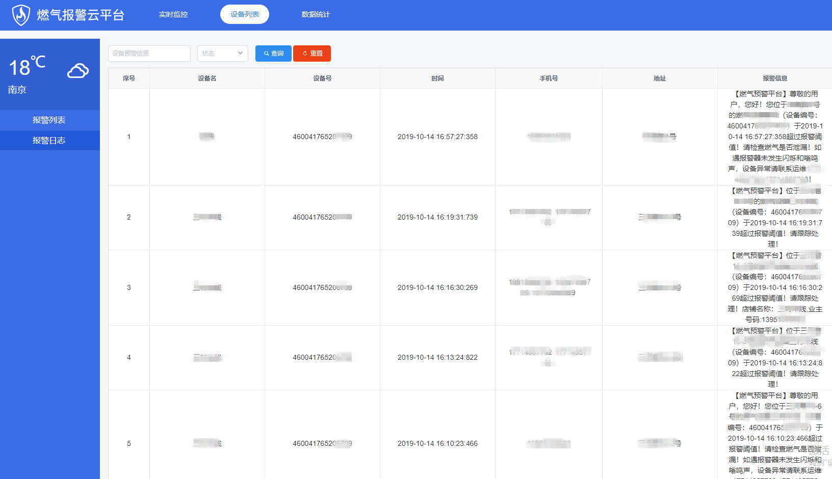Click the 设备号 column header
This screenshot has width=832, height=479.
(x=322, y=78)
